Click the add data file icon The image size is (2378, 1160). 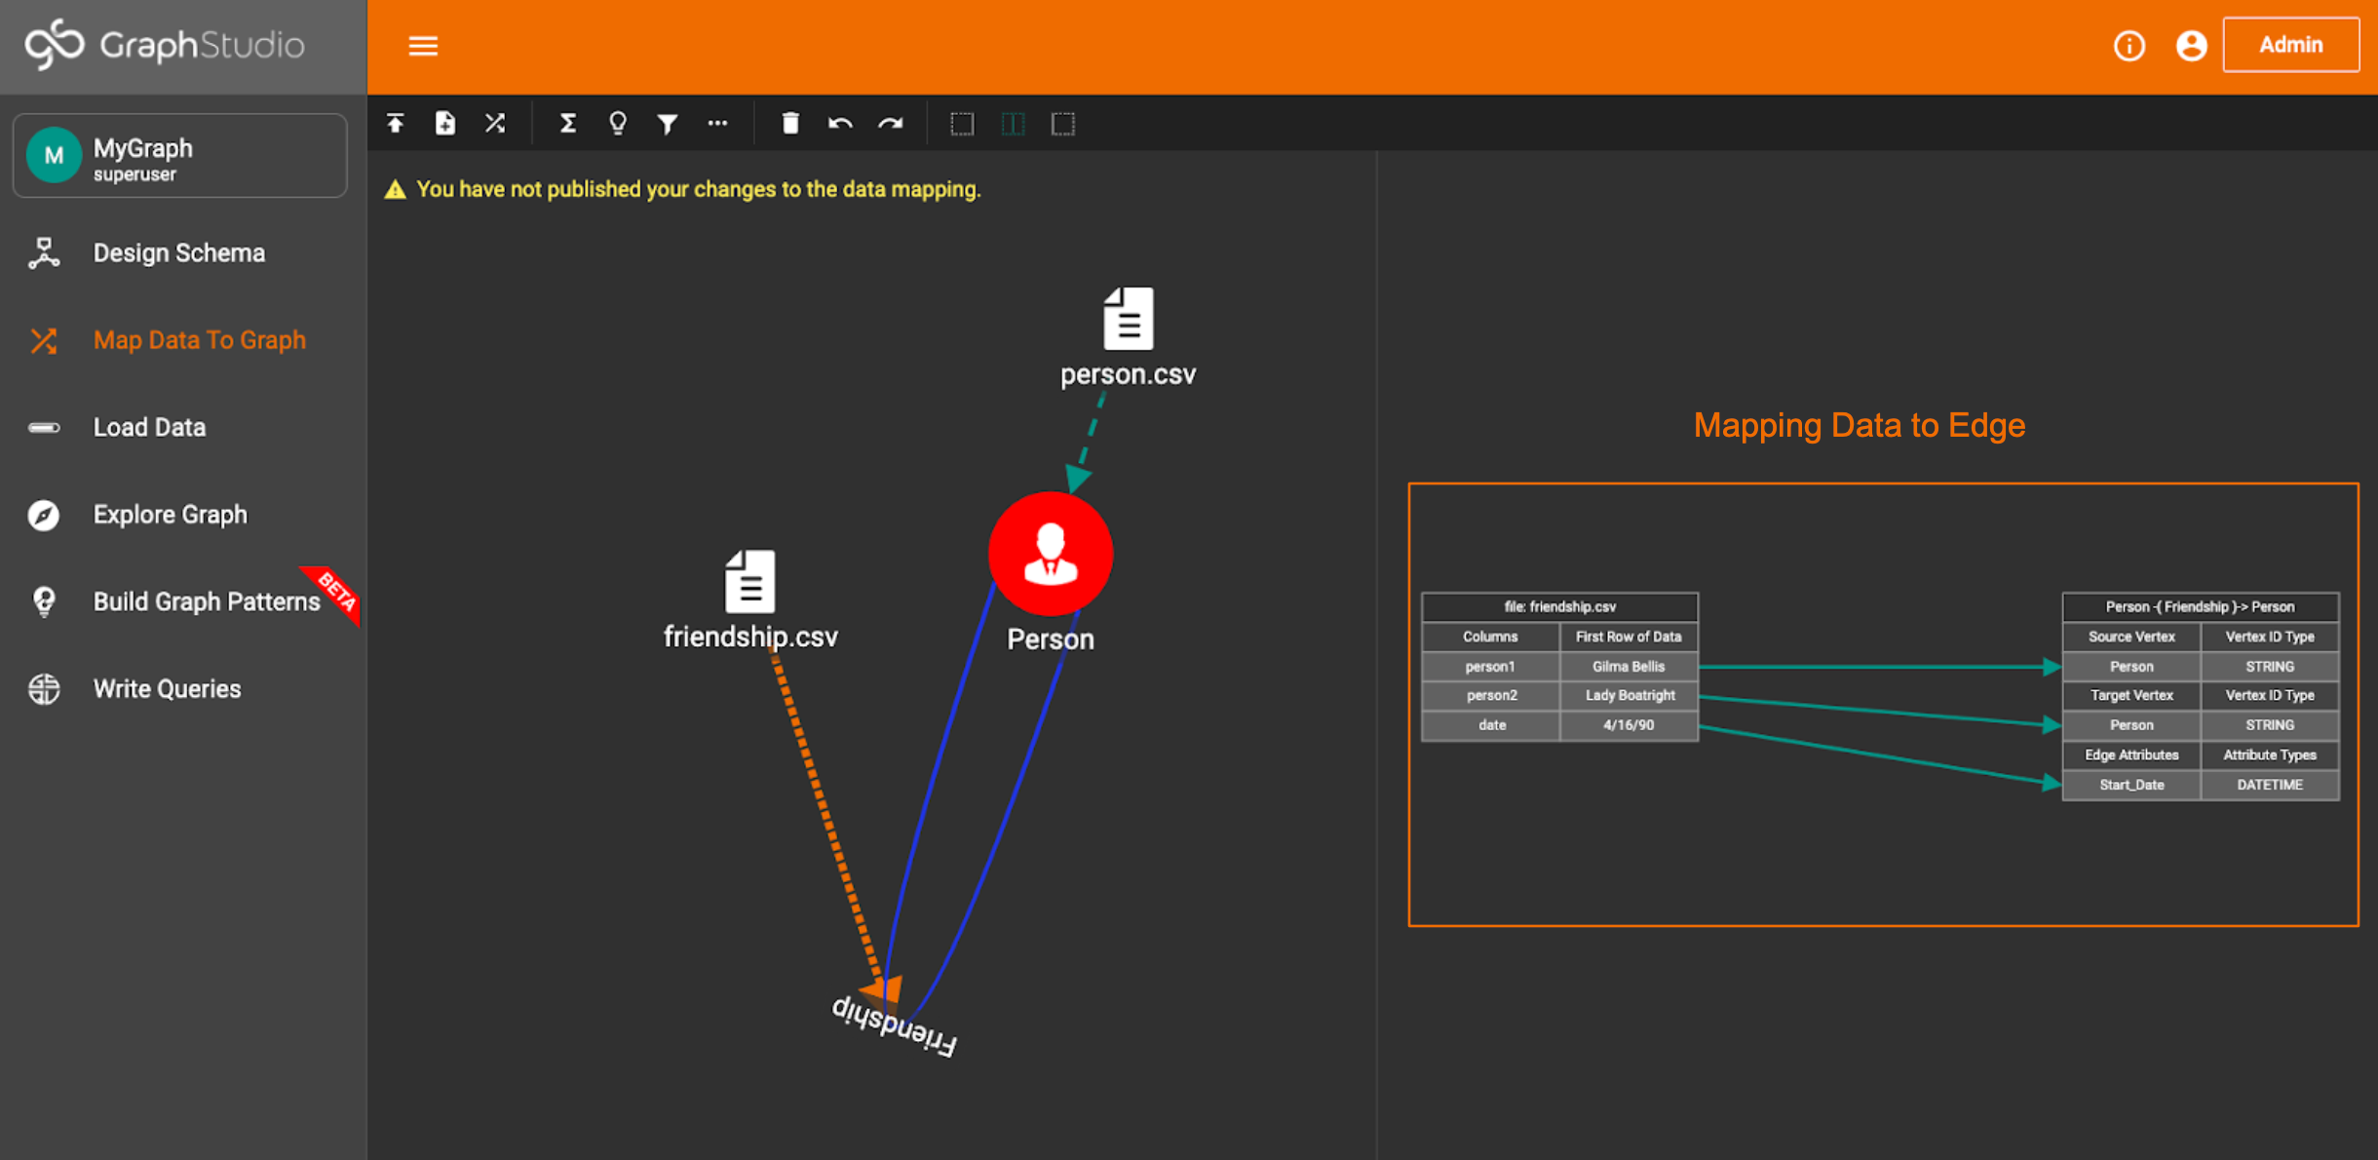pyautogui.click(x=445, y=124)
